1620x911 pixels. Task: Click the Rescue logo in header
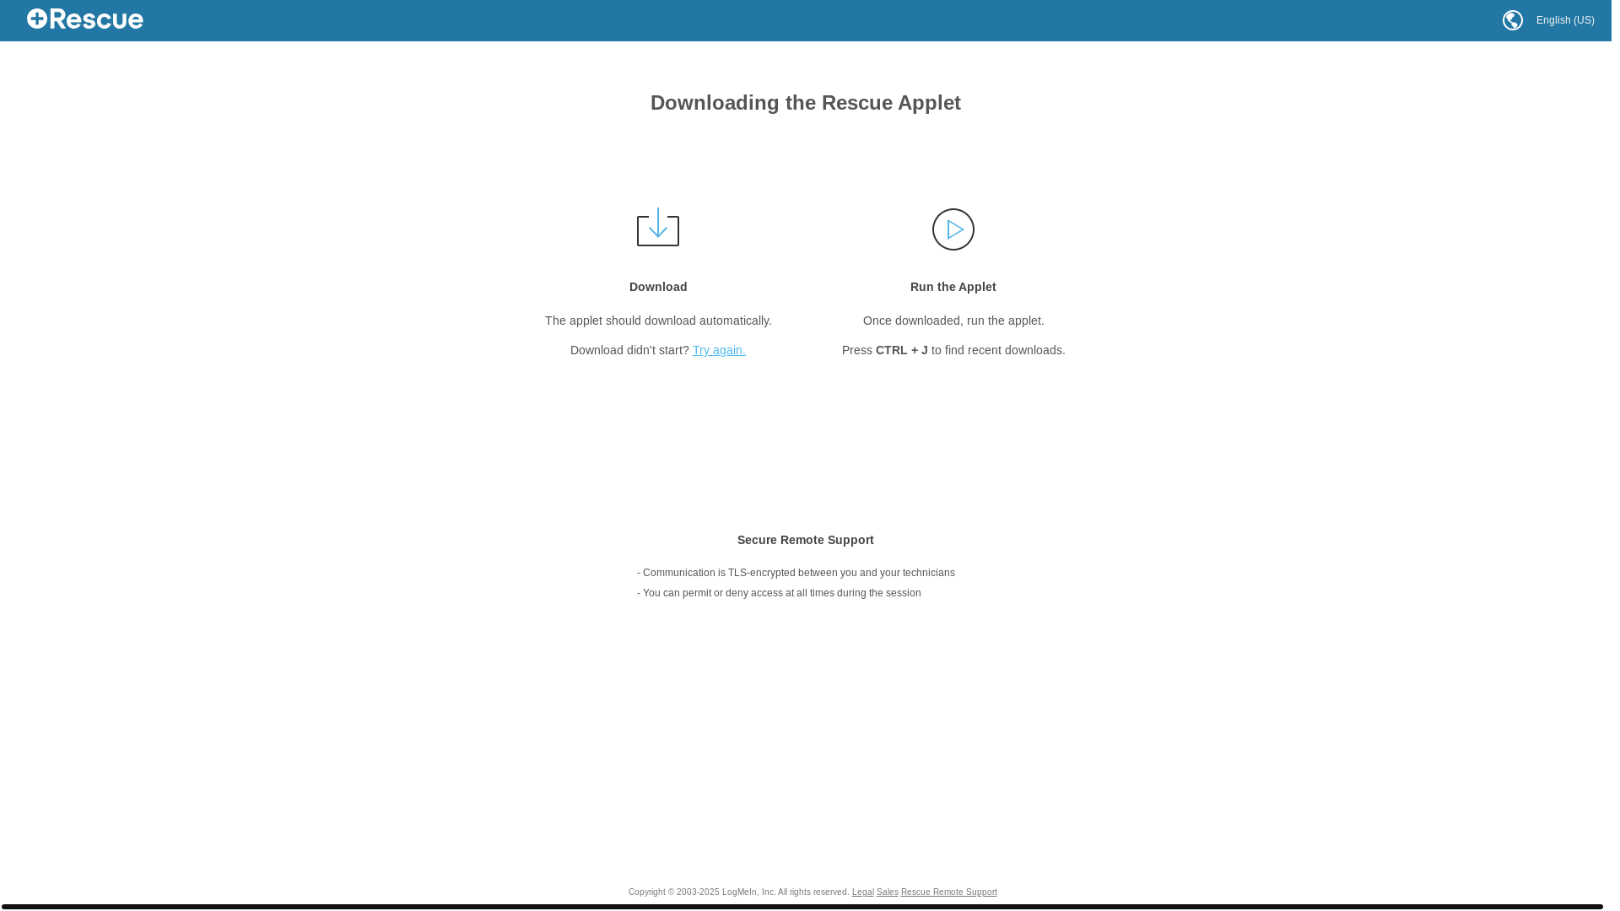pyautogui.click(x=85, y=19)
